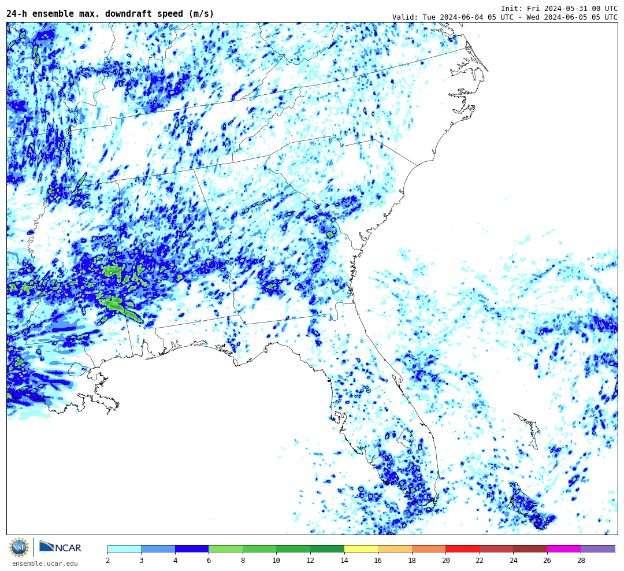Click the light orange 16-18 m/s swatch
Image resolution: width=624 pixels, height=571 pixels.
395,548
